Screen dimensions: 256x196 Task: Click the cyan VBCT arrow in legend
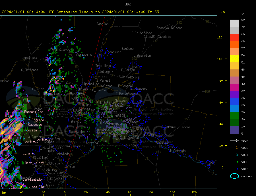(x=234, y=155)
